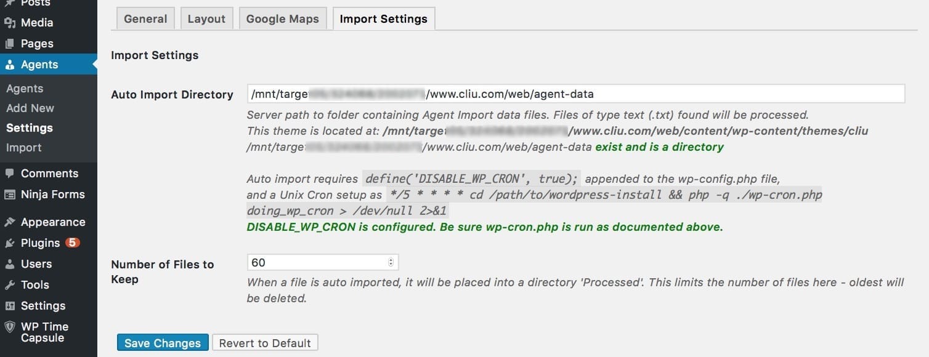Viewport: 929px width, 357px height.
Task: Click the Settings sliders icon
Action: (10, 306)
